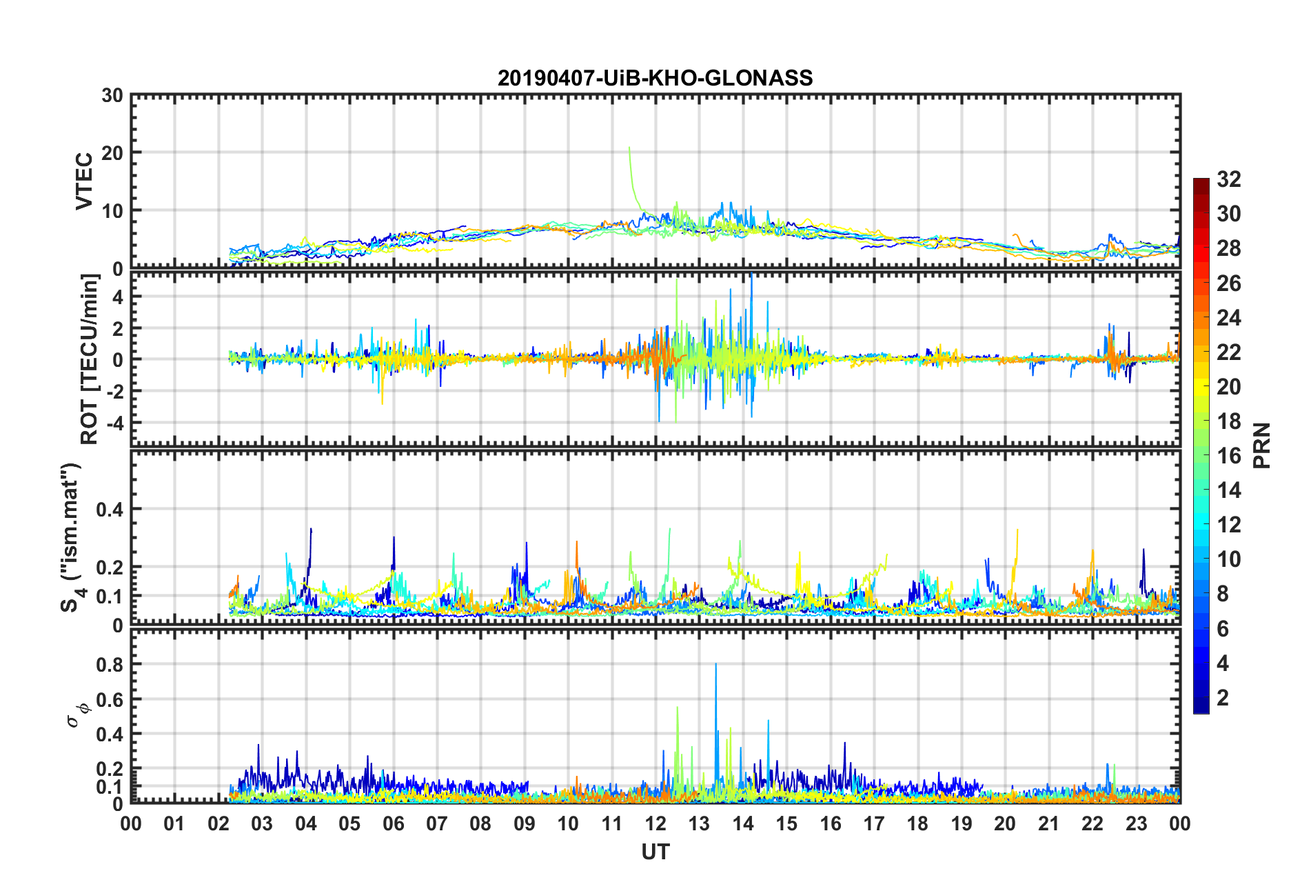Click the plot title 20190407-UiB-KHO-GLONASS
Screen dimensions: 1311x891
click(x=655, y=78)
